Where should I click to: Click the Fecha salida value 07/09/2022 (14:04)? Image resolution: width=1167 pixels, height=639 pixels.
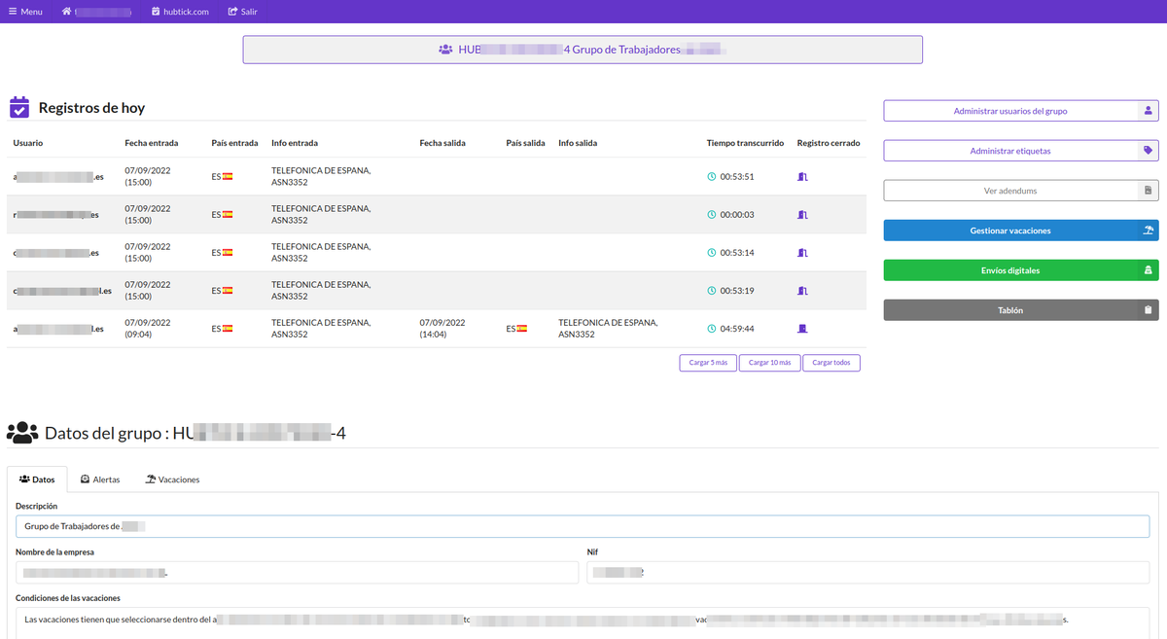[x=442, y=329]
